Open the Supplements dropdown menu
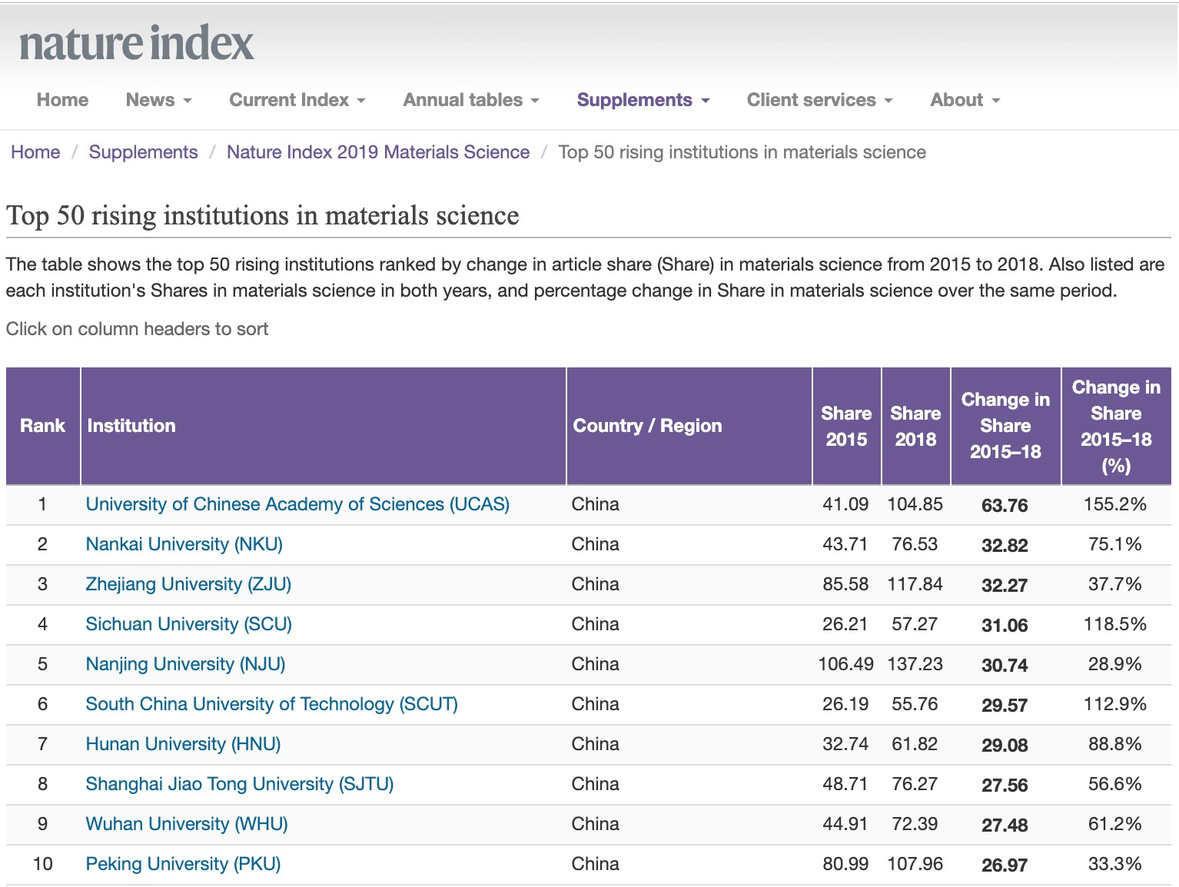1179x887 pixels. [x=643, y=100]
